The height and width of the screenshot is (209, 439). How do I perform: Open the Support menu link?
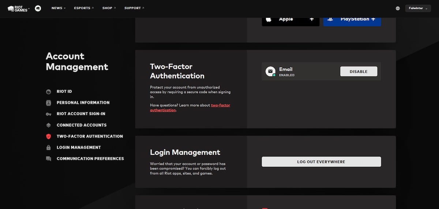[x=134, y=8]
